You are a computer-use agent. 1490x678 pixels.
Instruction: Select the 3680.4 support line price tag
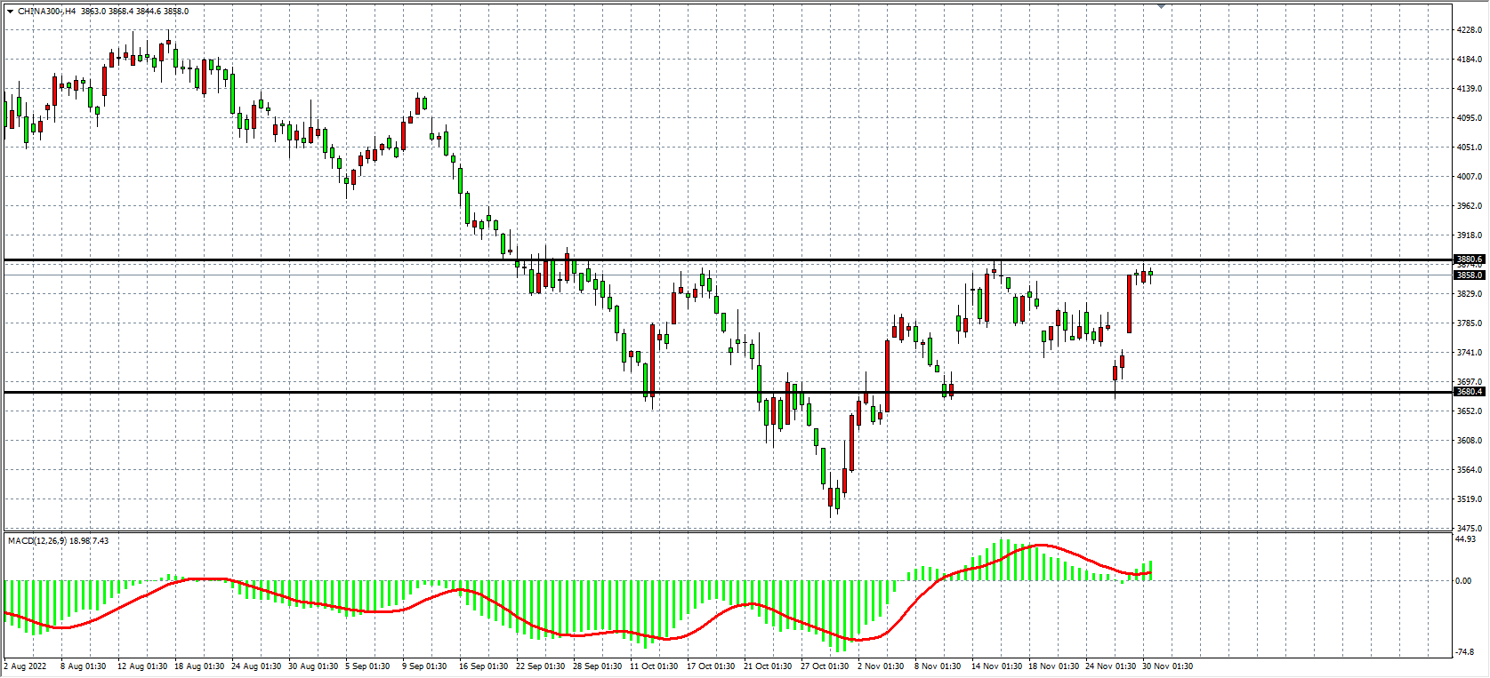[1469, 392]
